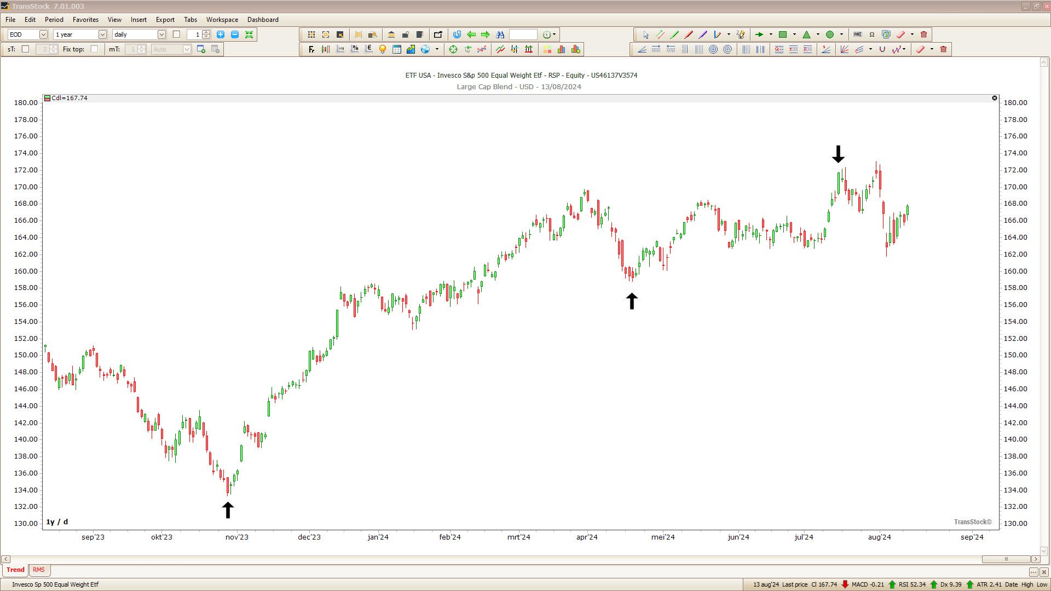Click the green back navigation arrow
Viewport: 1051px width, 591px height.
click(x=471, y=34)
